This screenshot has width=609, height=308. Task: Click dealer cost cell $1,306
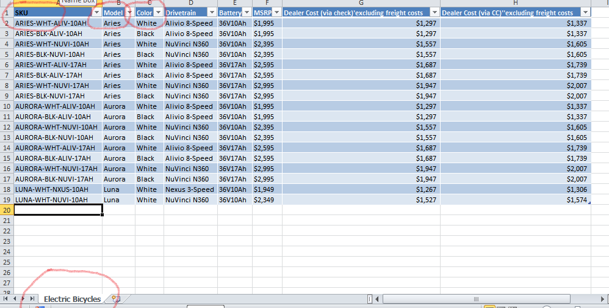pos(516,189)
